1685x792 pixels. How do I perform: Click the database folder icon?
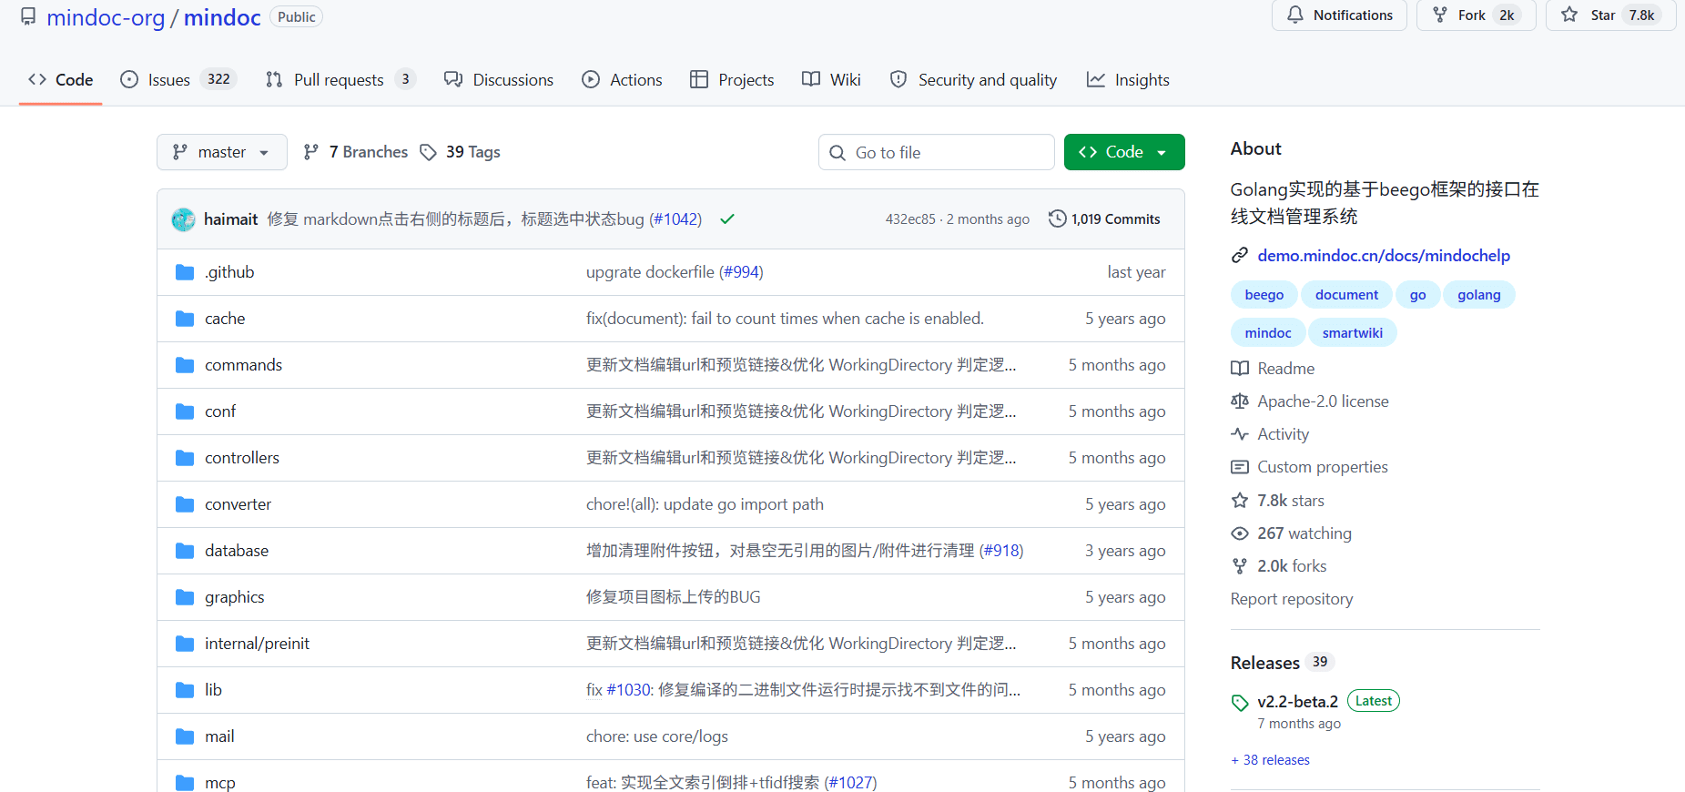185,551
